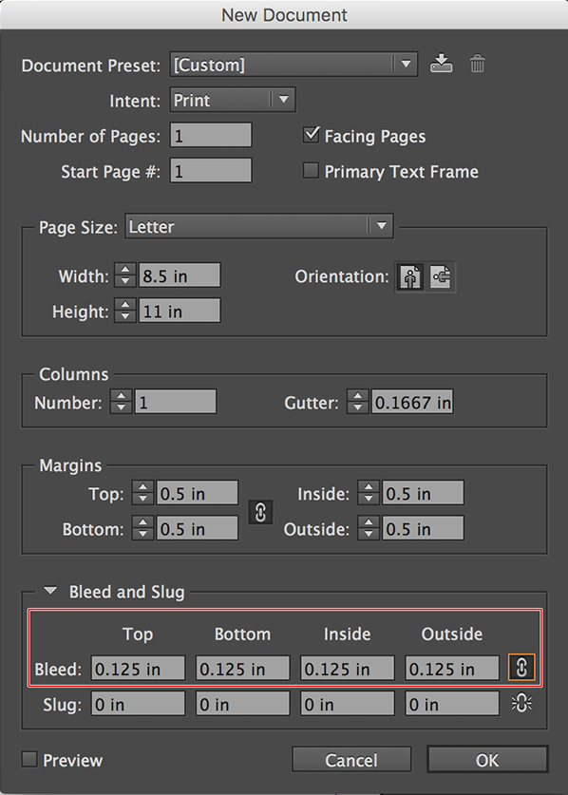Open the Intent dropdown

tap(233, 100)
